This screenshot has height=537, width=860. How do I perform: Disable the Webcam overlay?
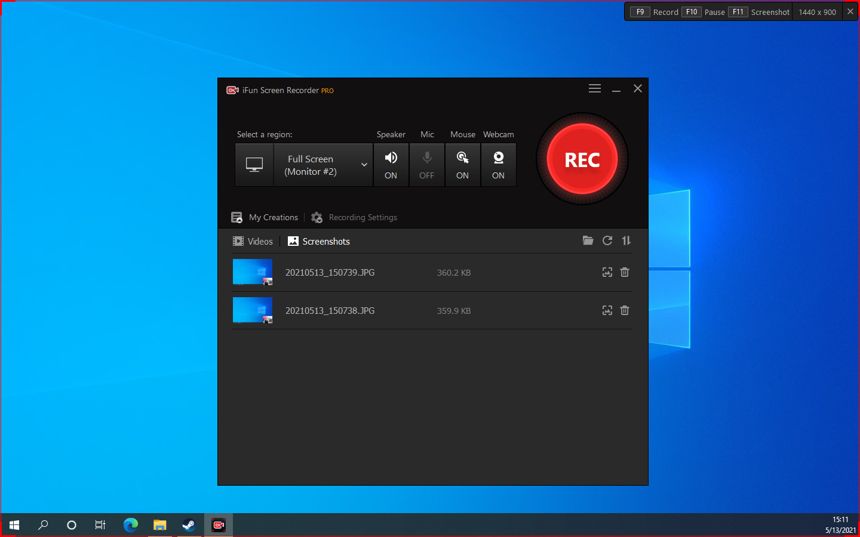498,165
